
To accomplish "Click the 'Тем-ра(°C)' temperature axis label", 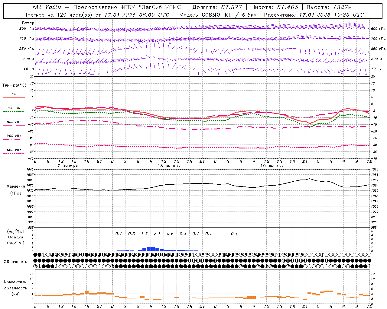I will [14, 85].
